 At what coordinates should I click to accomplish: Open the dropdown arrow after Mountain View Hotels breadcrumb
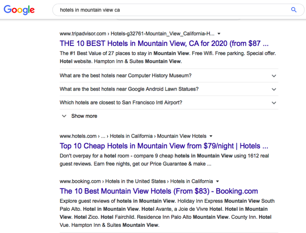[211, 136]
